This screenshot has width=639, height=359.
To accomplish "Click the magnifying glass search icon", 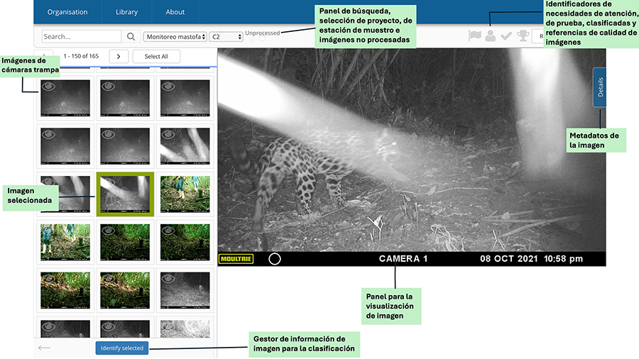I will tap(131, 36).
